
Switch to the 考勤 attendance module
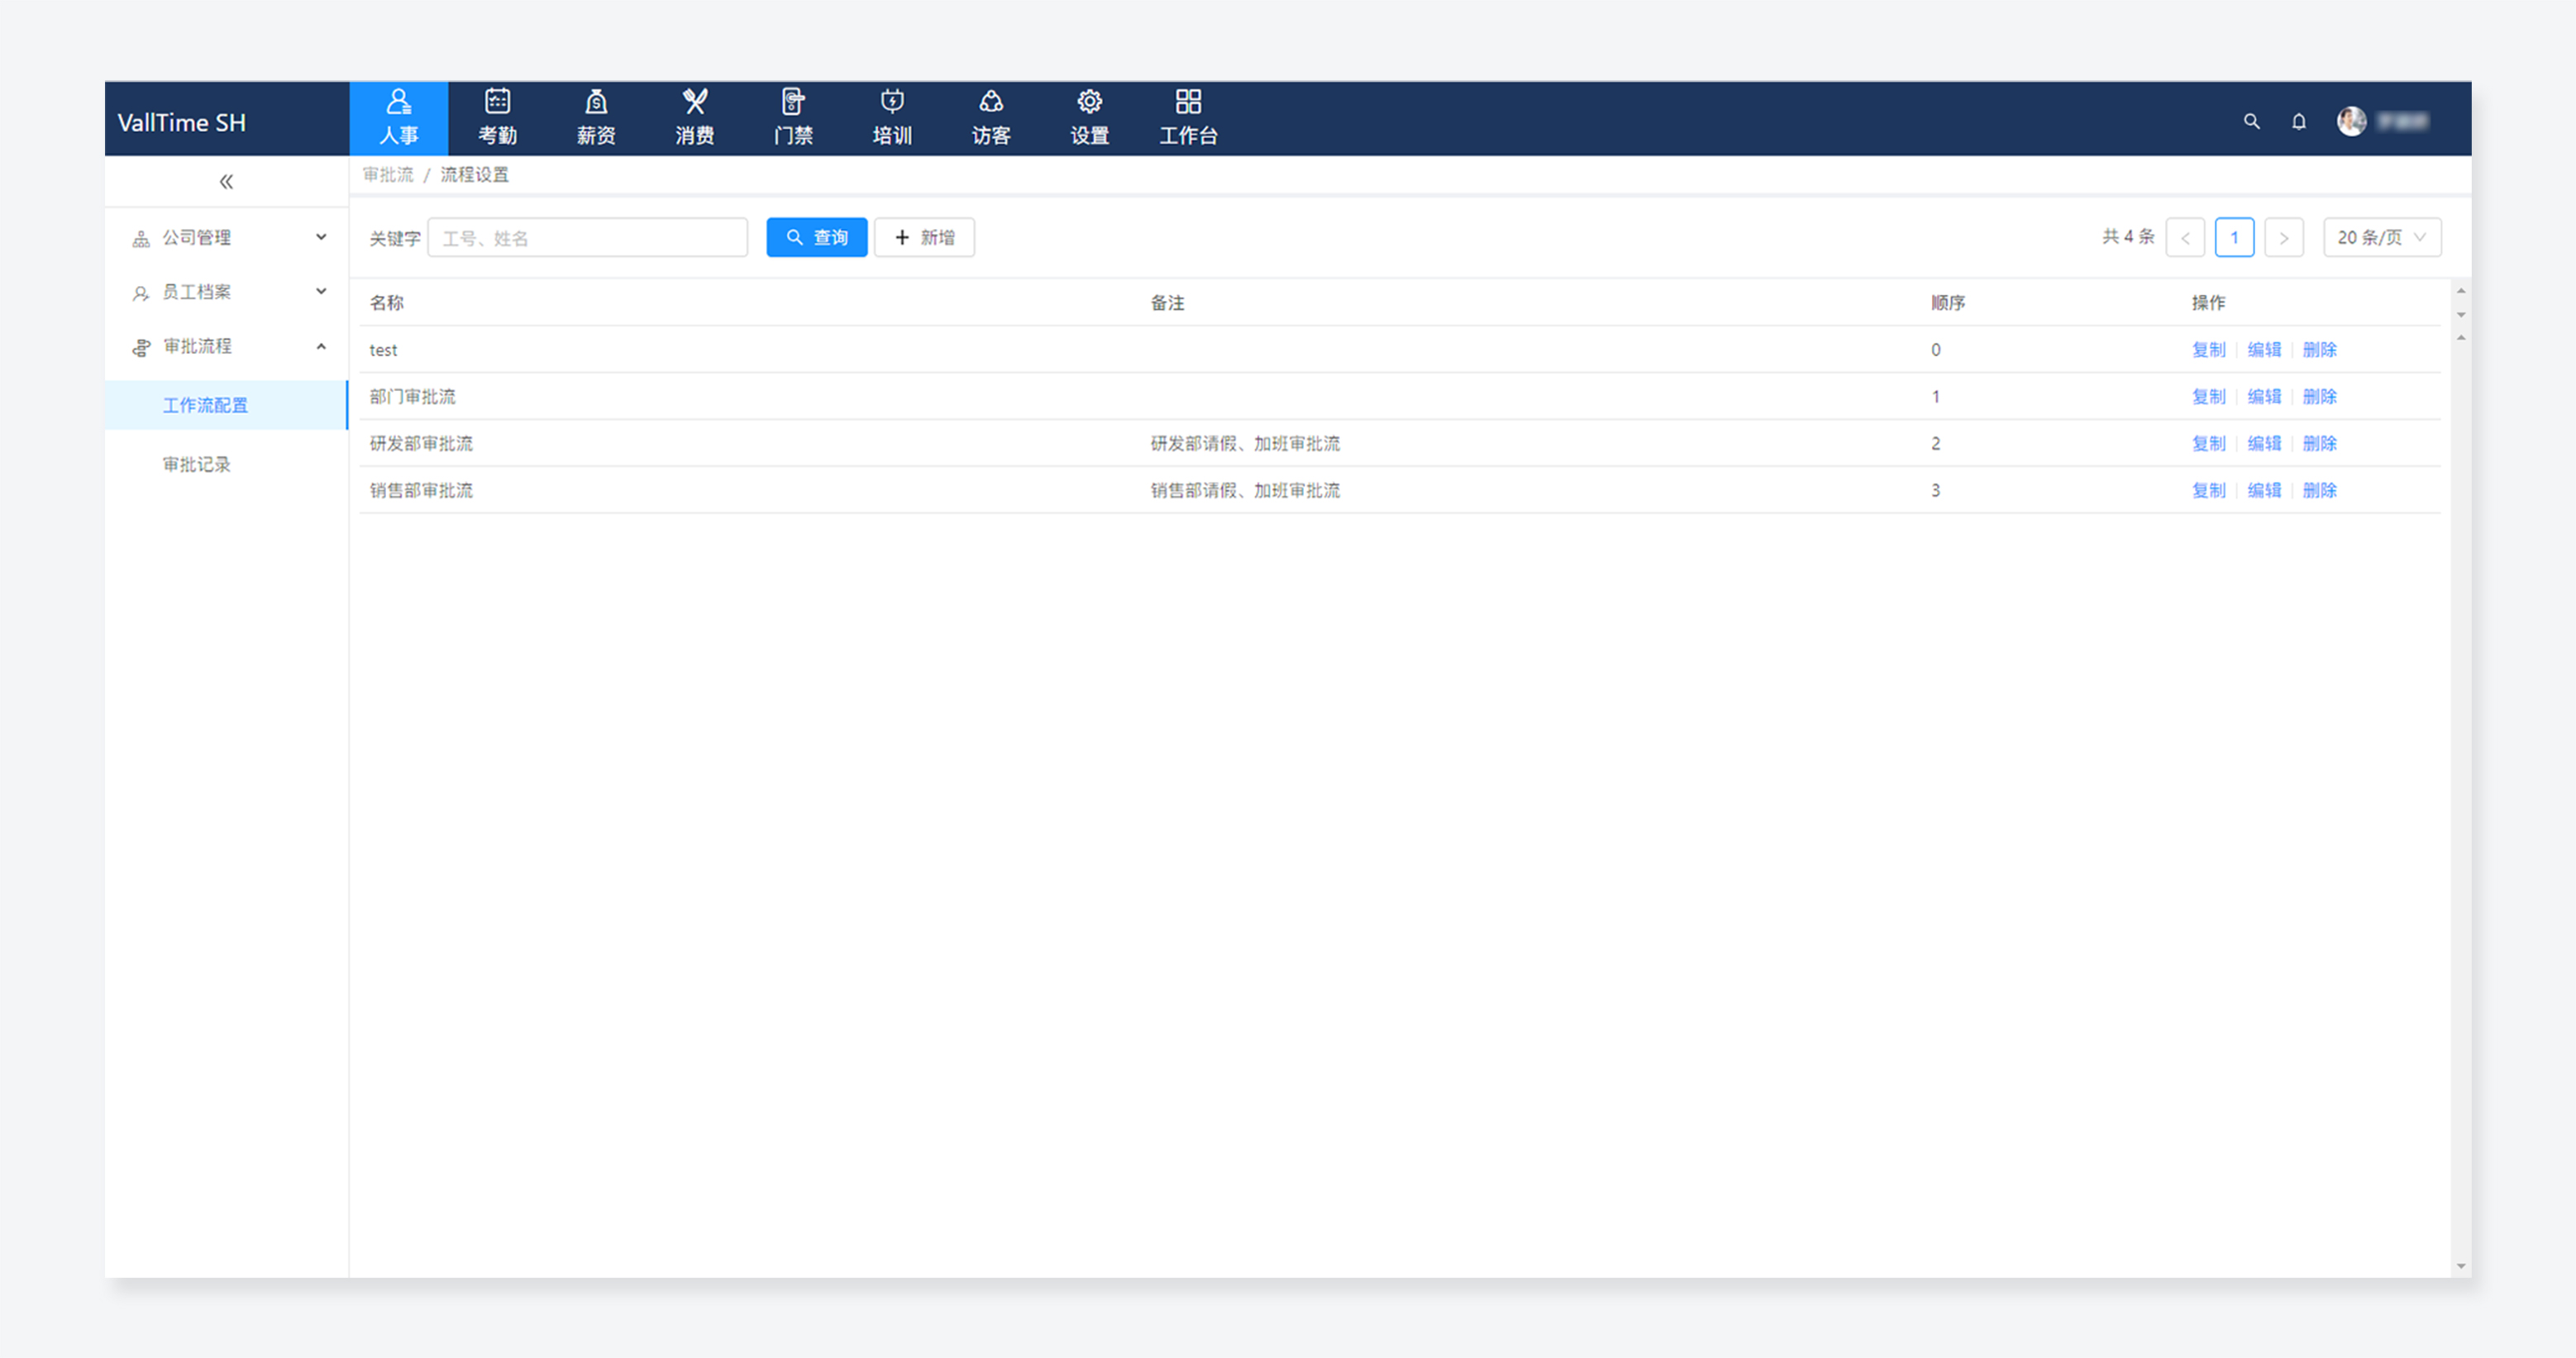click(497, 118)
